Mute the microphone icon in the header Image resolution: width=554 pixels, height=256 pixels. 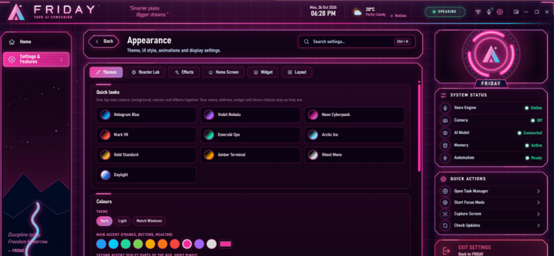click(x=489, y=12)
